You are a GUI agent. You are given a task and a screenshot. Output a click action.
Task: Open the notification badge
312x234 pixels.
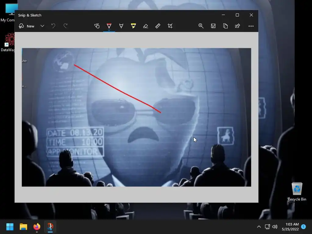point(303,227)
